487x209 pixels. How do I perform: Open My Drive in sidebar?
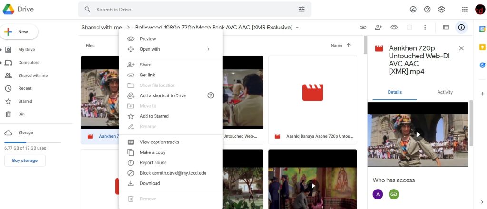tap(27, 49)
